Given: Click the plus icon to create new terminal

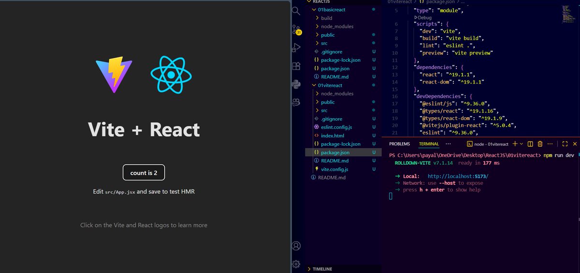Looking at the screenshot, I should [515, 144].
